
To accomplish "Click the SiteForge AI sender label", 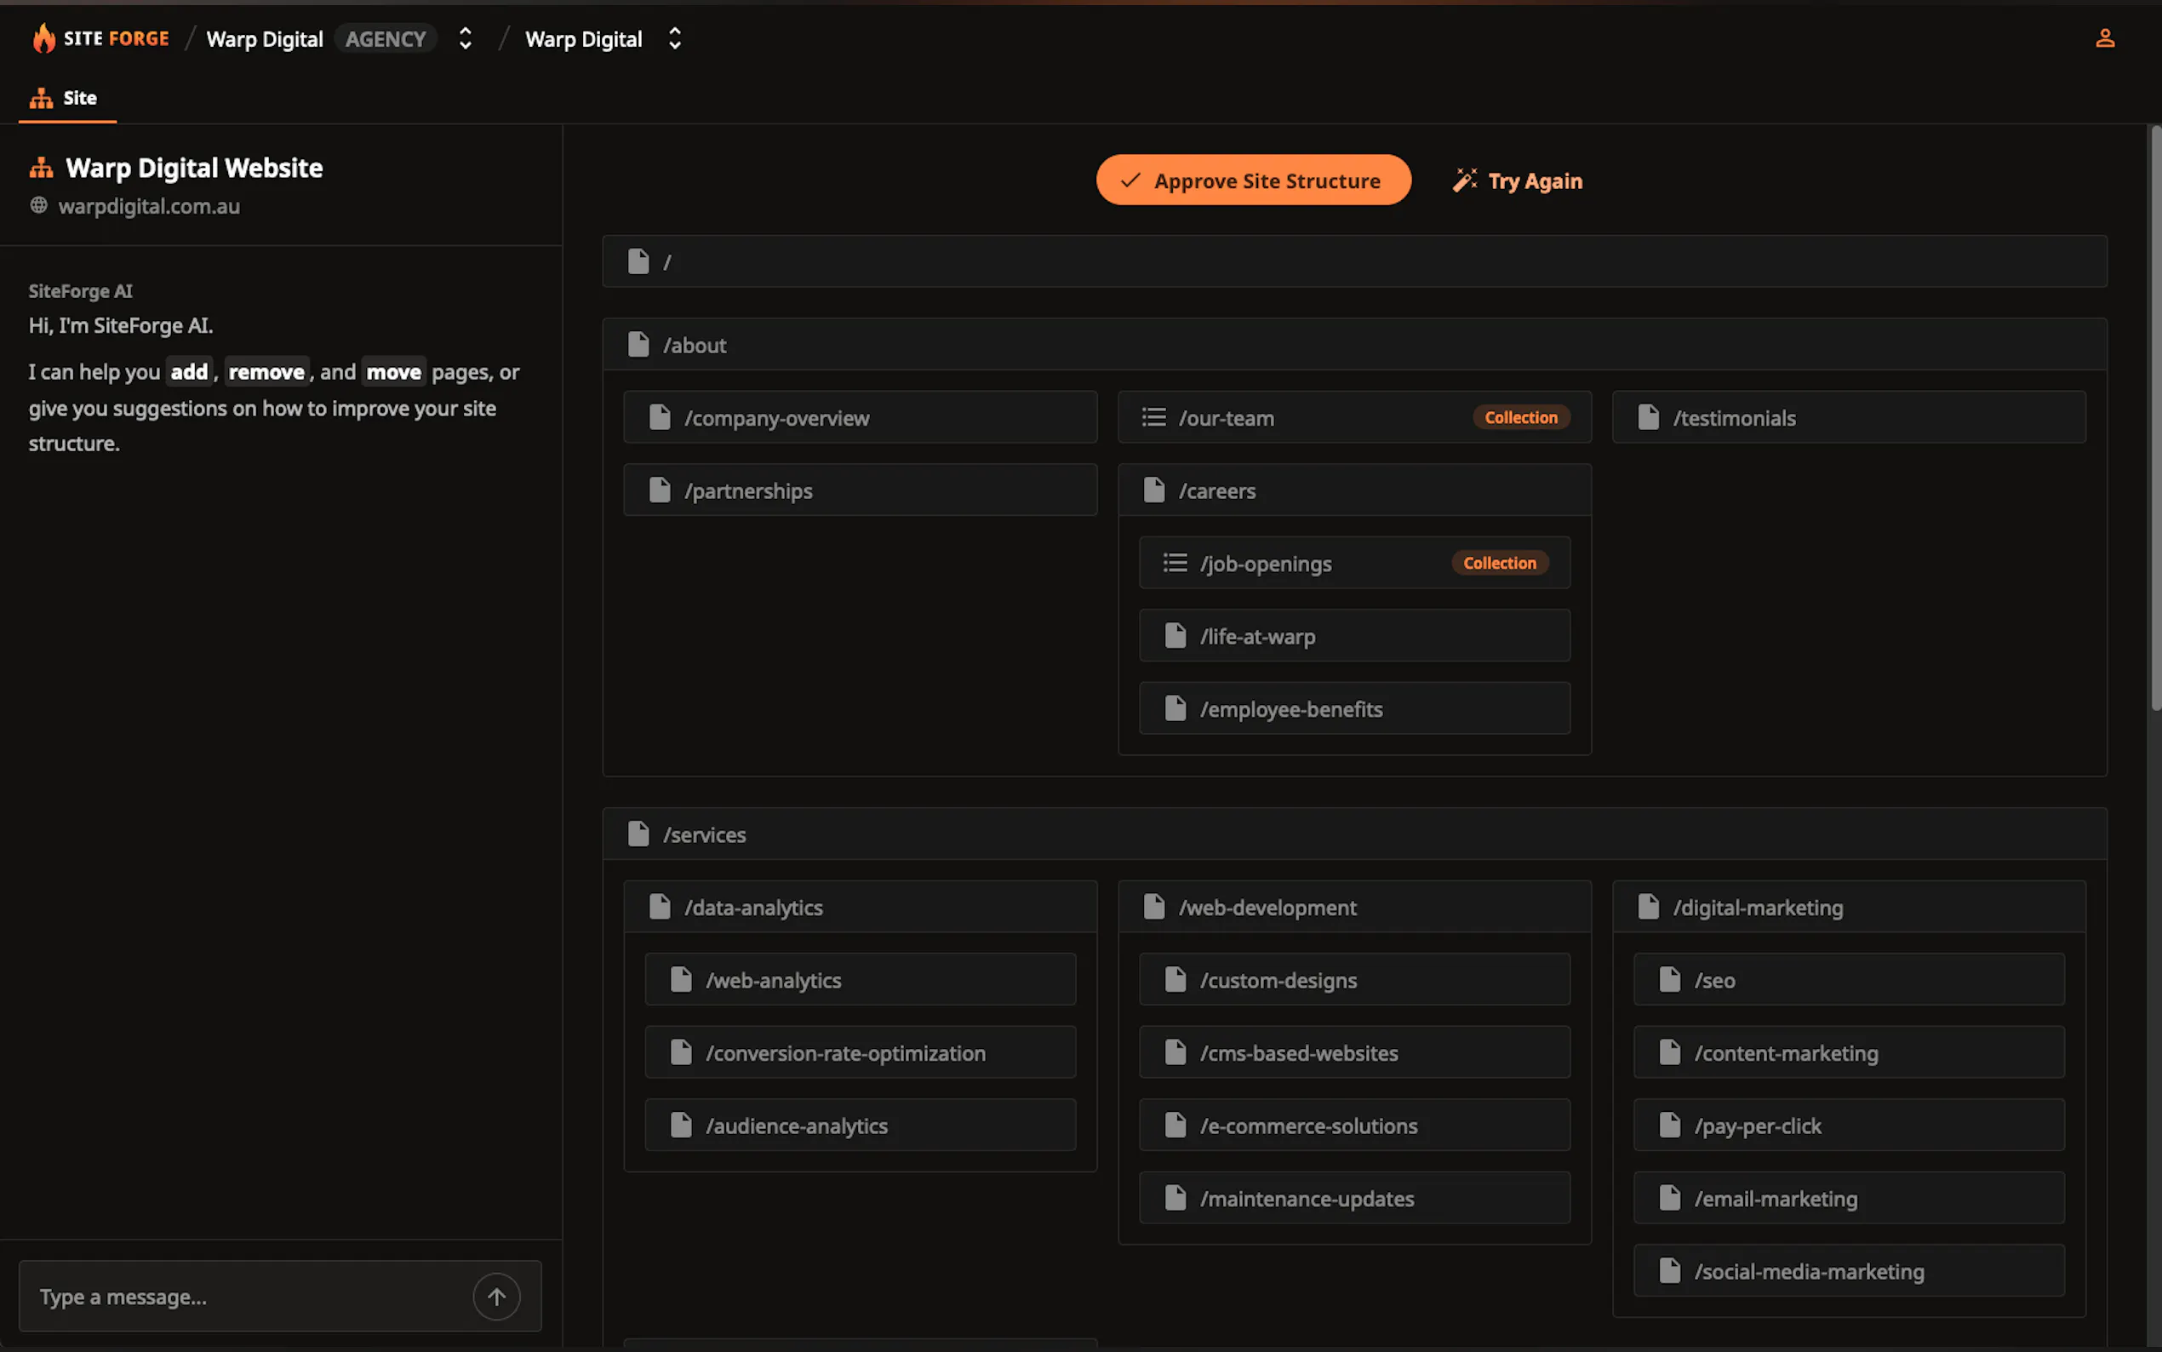I will point(81,290).
